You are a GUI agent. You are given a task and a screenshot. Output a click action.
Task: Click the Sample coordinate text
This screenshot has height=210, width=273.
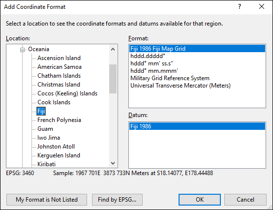[133, 173]
